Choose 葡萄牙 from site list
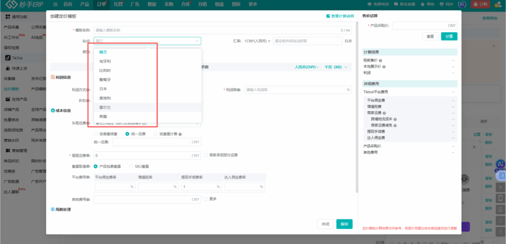Viewport: 506px width, 244px height. pyautogui.click(x=147, y=79)
